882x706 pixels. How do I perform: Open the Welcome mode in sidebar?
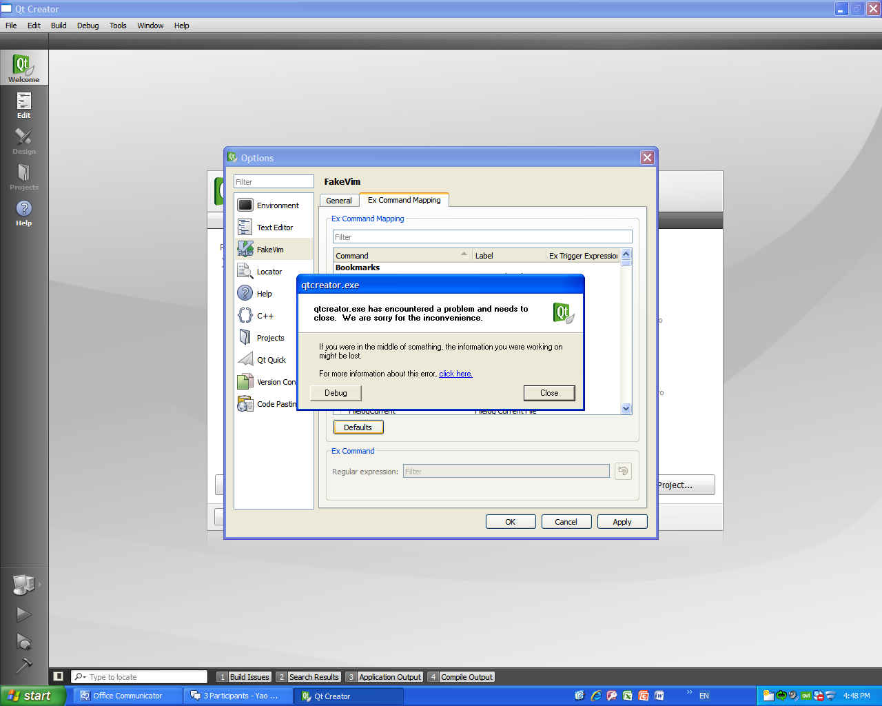24,68
